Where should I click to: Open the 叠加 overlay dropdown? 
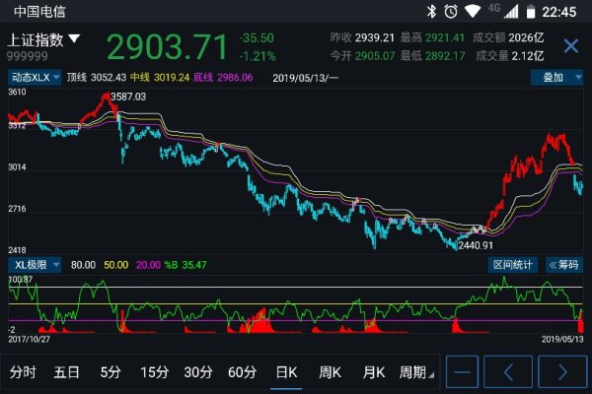pyautogui.click(x=556, y=78)
